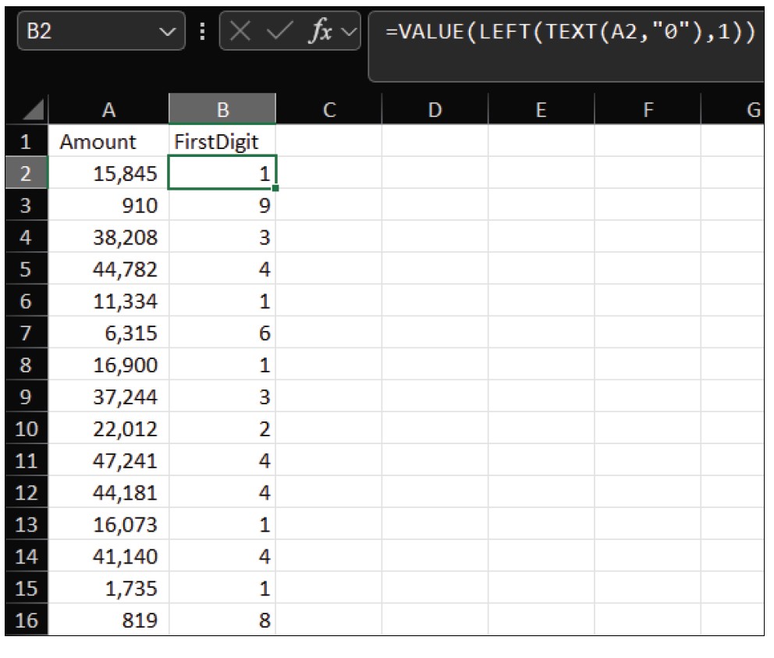The height and width of the screenshot is (658, 774).
Task: Click the name box resize dots handle
Action: click(203, 32)
